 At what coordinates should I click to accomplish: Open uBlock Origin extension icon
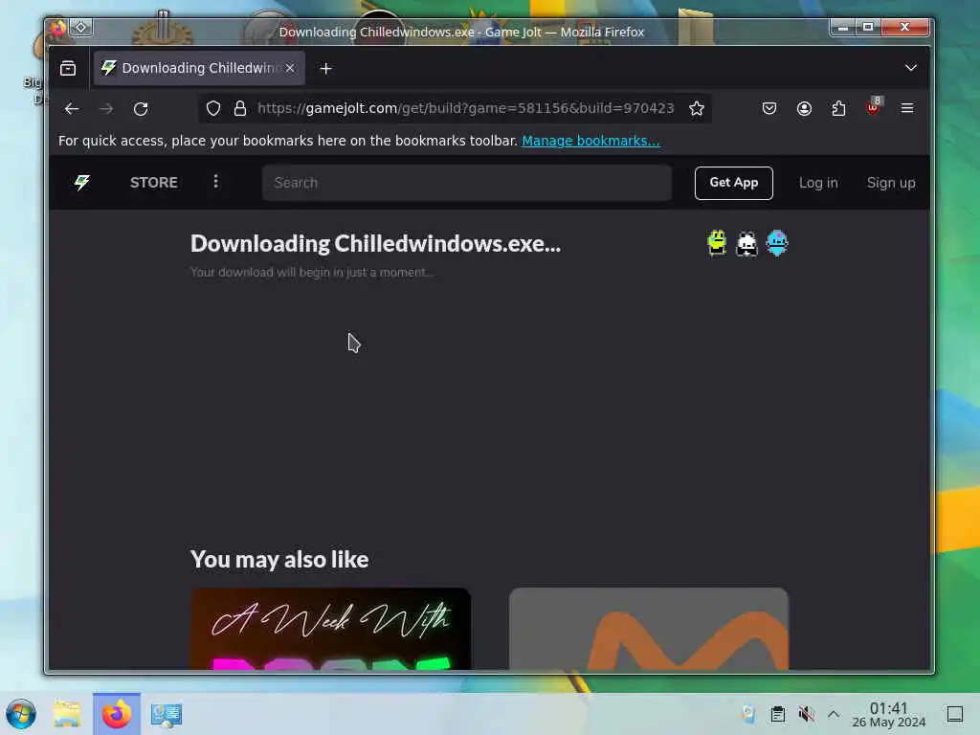pyautogui.click(x=874, y=107)
